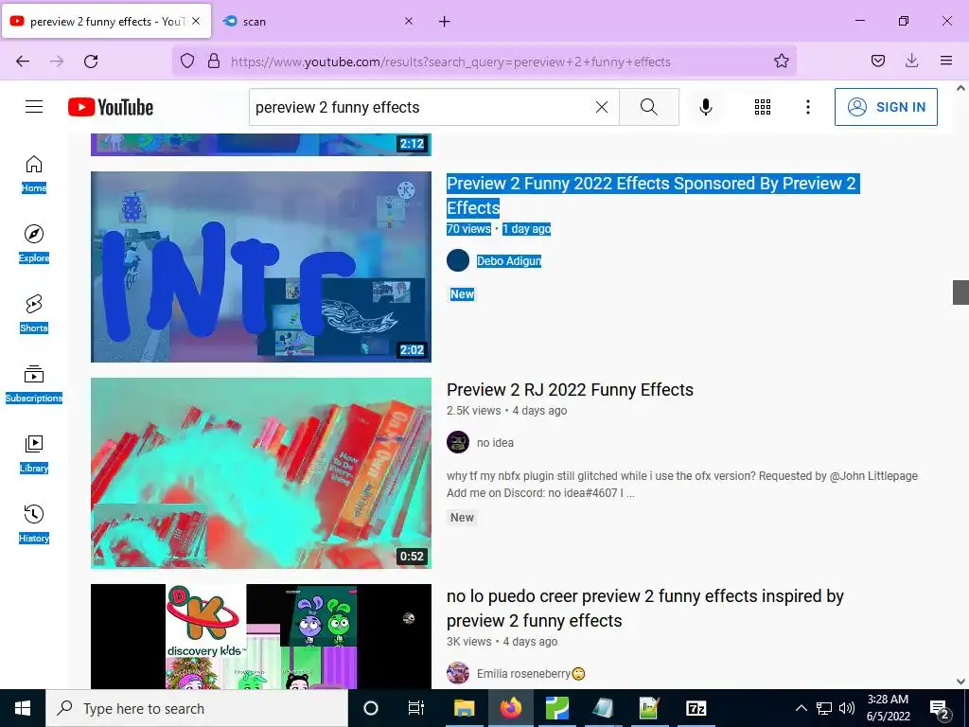Open the blue INTR video thumbnail

point(261,266)
